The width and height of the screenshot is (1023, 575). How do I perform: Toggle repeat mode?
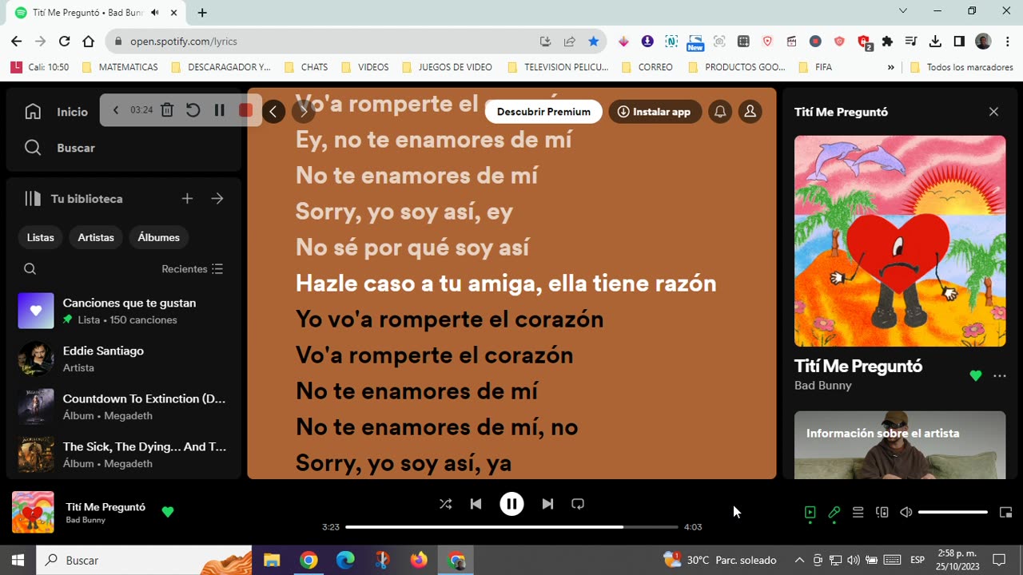tap(578, 504)
